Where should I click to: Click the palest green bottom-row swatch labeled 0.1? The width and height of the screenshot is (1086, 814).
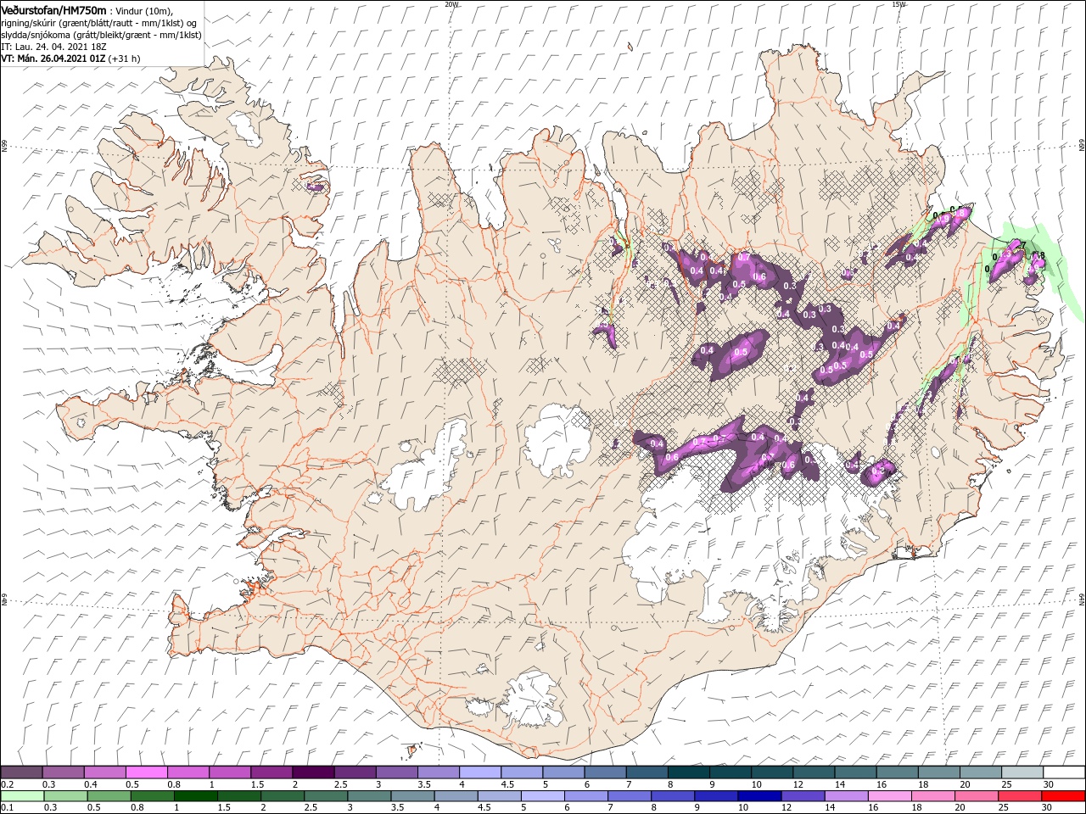click(22, 796)
